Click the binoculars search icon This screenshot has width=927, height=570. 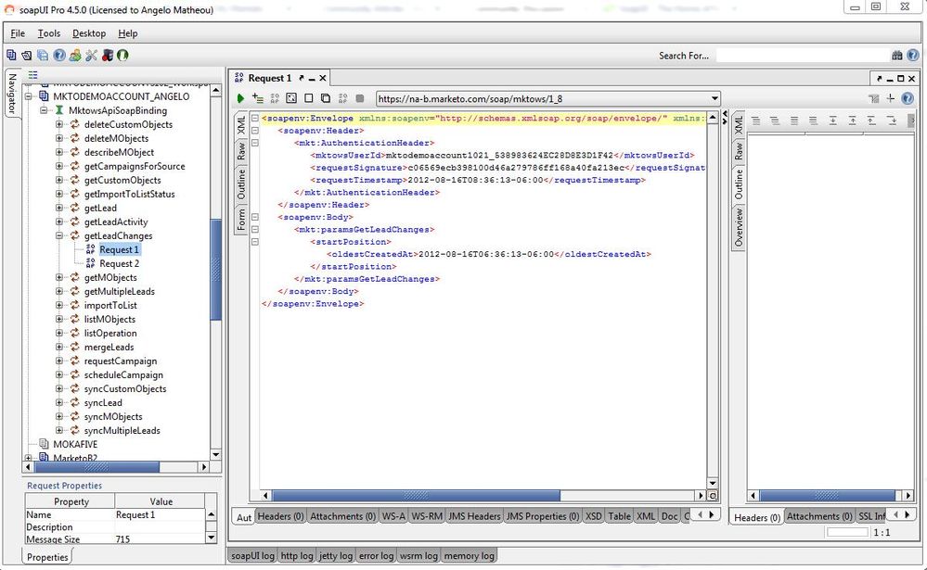897,56
